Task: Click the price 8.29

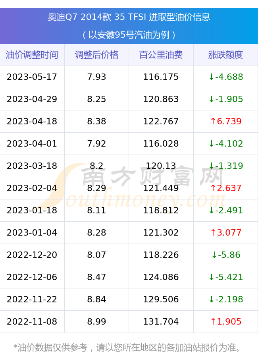Action: pos(96,188)
